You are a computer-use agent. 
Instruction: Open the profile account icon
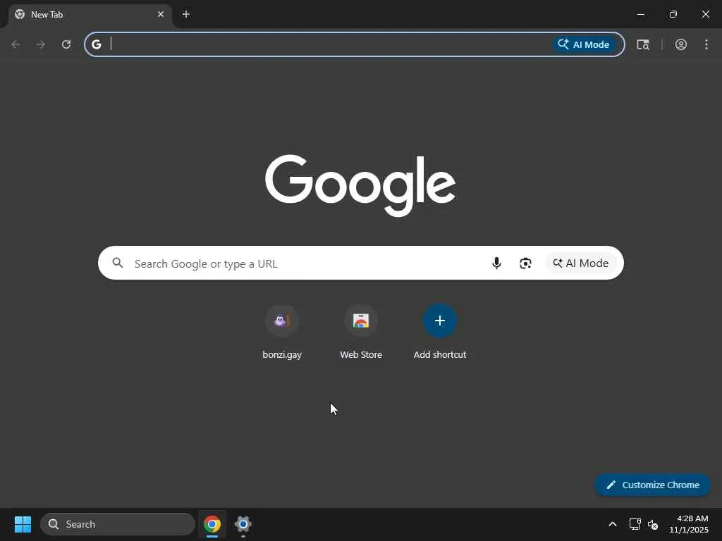pos(681,44)
